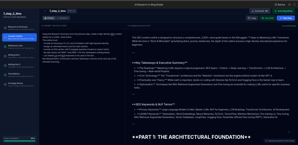This screenshot has height=145, width=298.
Task: Click the PART 1: THE ARCHITECTURAL FOUNDATION heading
Action: point(191,137)
